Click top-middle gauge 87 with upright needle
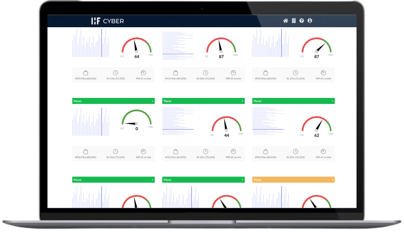404x234 pixels. pyautogui.click(x=221, y=48)
